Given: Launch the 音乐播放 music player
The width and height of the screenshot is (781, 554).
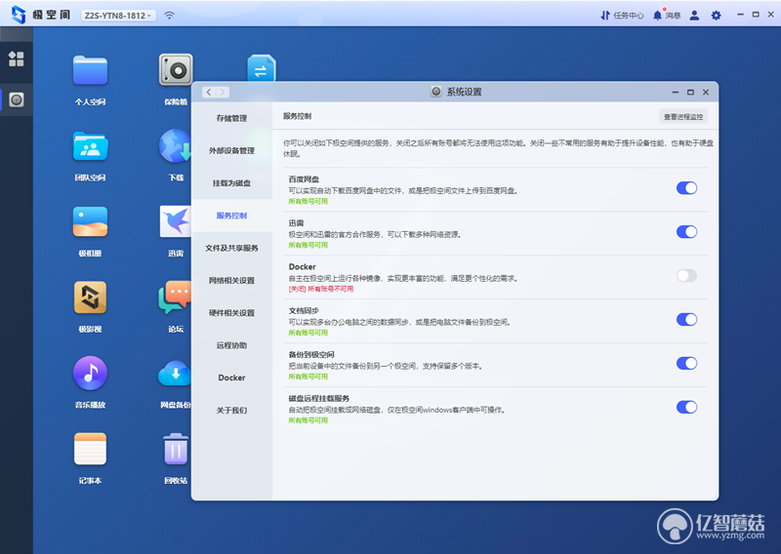Looking at the screenshot, I should (x=90, y=373).
